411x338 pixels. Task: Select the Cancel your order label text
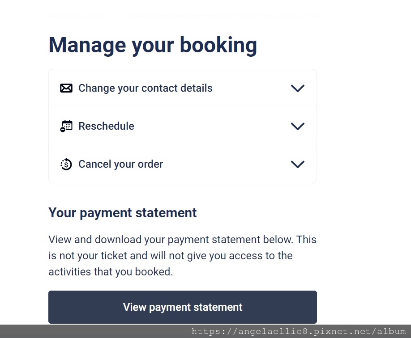tap(120, 164)
